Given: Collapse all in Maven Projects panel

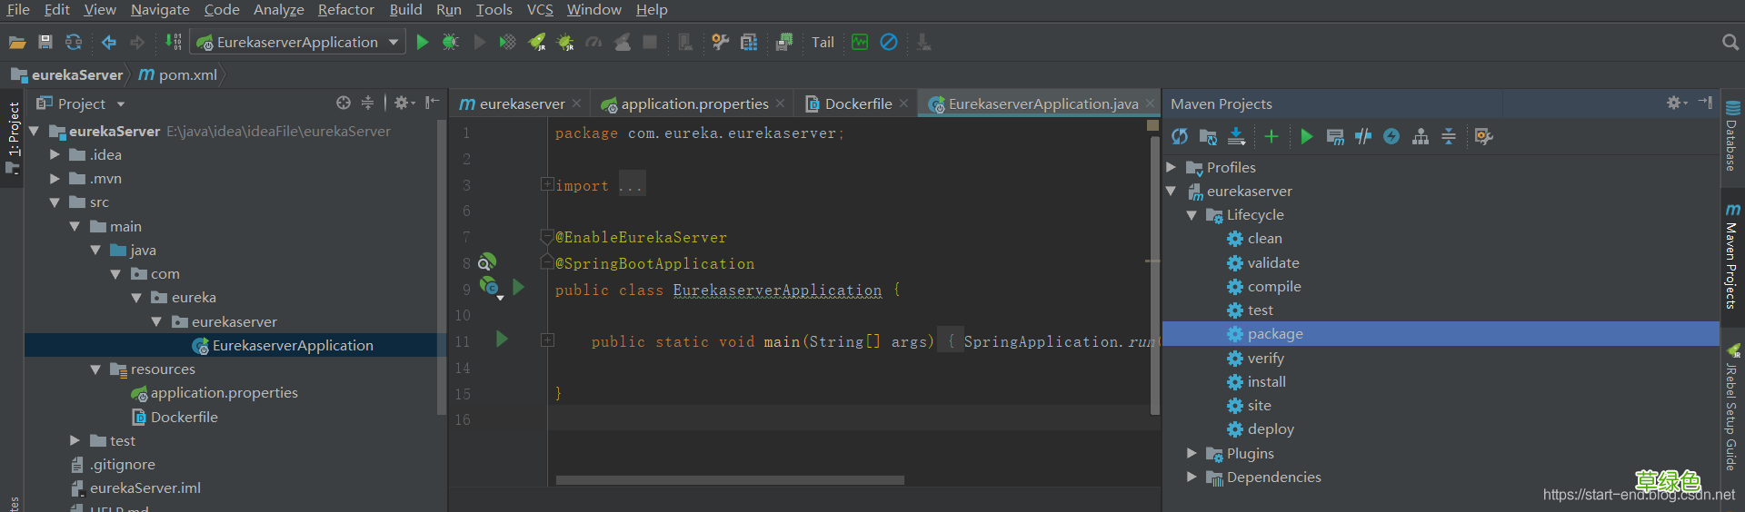Looking at the screenshot, I should coord(1449,136).
